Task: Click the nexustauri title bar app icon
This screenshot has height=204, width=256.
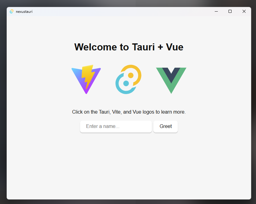Action: [x=12, y=11]
